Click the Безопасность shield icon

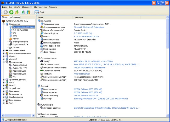[x=7, y=94]
